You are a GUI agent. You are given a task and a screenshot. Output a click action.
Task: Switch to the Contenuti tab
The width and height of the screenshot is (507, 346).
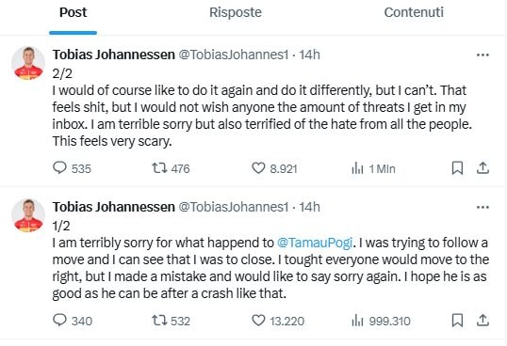pyautogui.click(x=414, y=12)
